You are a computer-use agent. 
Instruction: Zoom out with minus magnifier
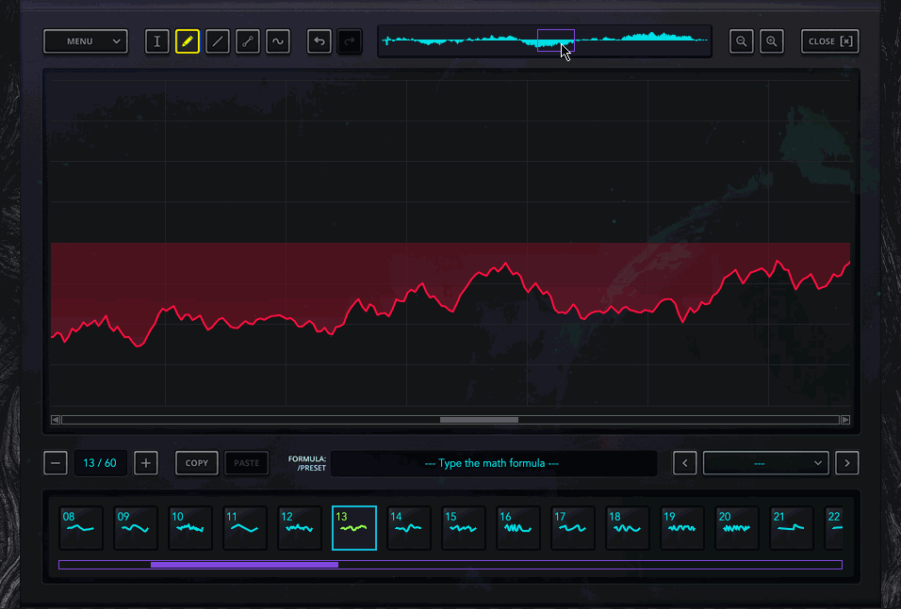coord(742,41)
